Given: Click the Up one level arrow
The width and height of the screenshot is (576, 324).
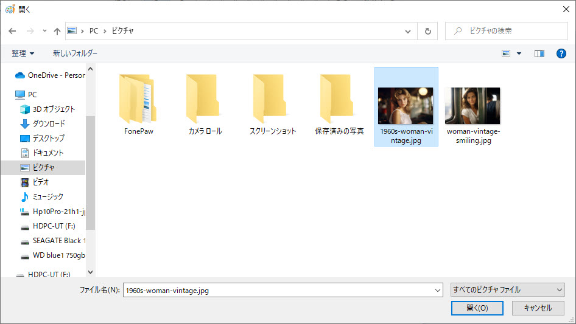Looking at the screenshot, I should tap(57, 31).
